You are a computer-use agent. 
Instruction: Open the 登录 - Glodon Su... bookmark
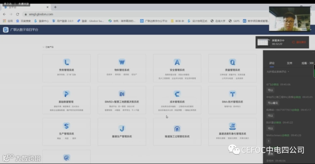tap(90, 21)
